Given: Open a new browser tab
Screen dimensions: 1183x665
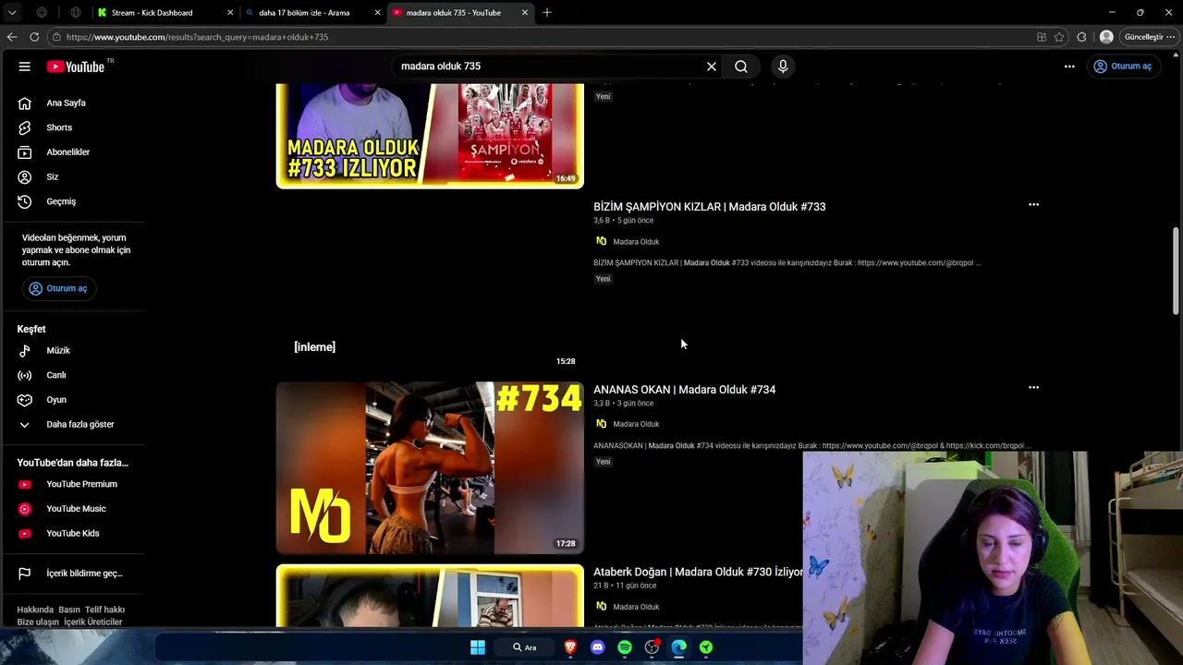Looking at the screenshot, I should (547, 13).
